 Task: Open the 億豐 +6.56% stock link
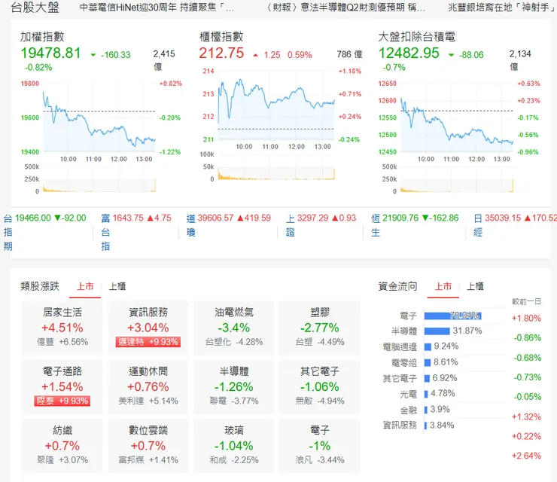[62, 342]
